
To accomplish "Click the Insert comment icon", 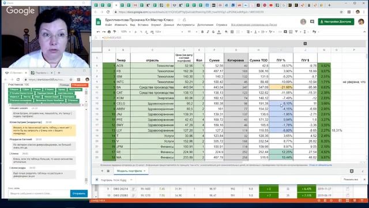I will [285, 32].
